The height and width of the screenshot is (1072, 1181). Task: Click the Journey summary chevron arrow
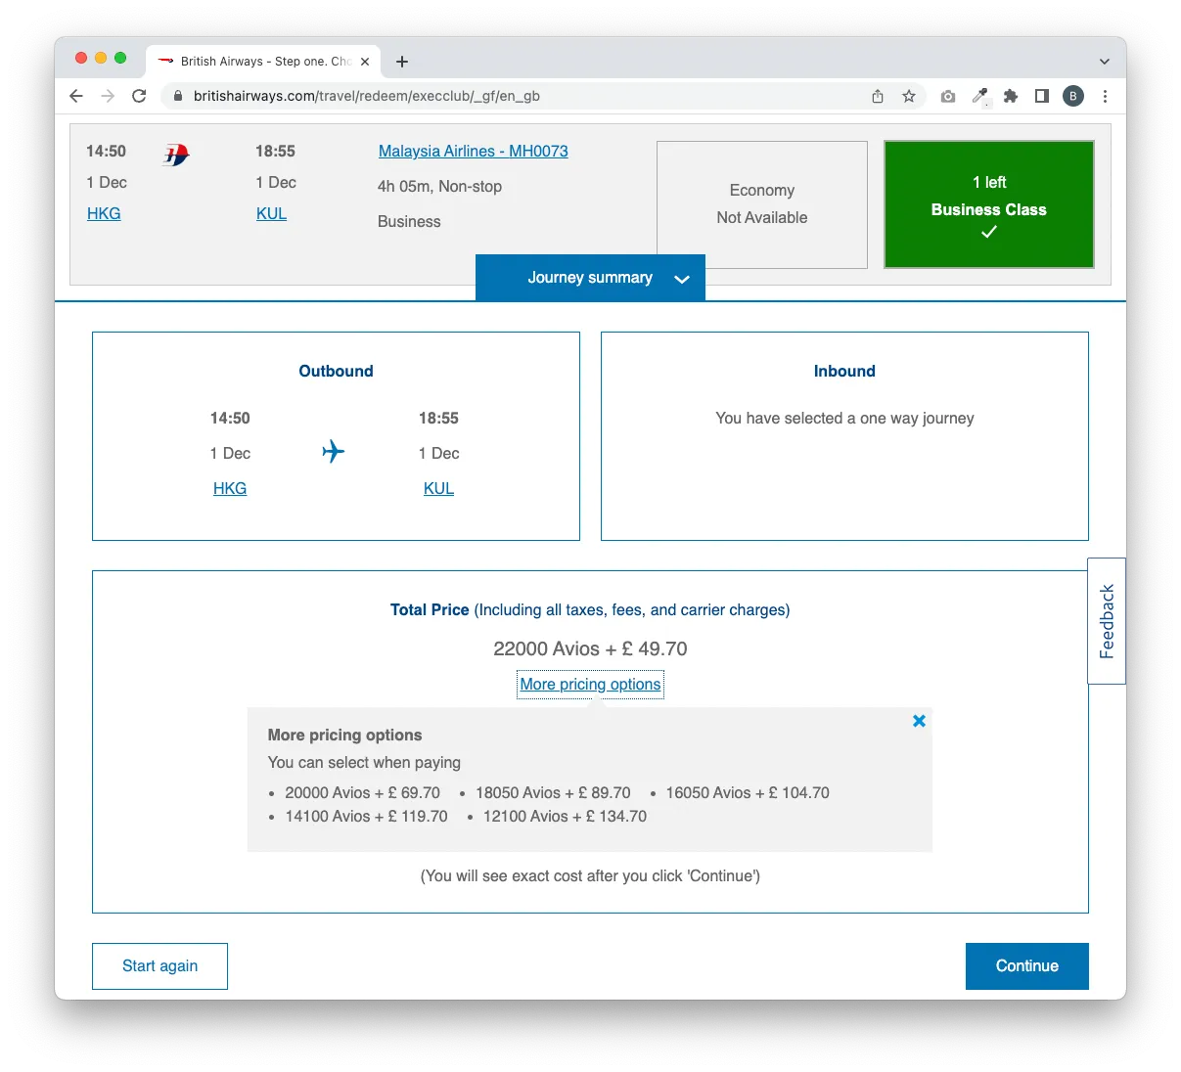[x=682, y=279]
